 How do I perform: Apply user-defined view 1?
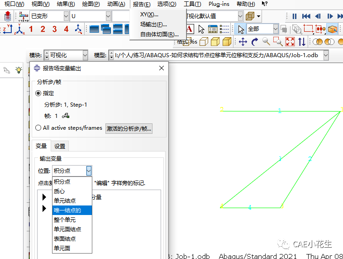tap(31, 29)
